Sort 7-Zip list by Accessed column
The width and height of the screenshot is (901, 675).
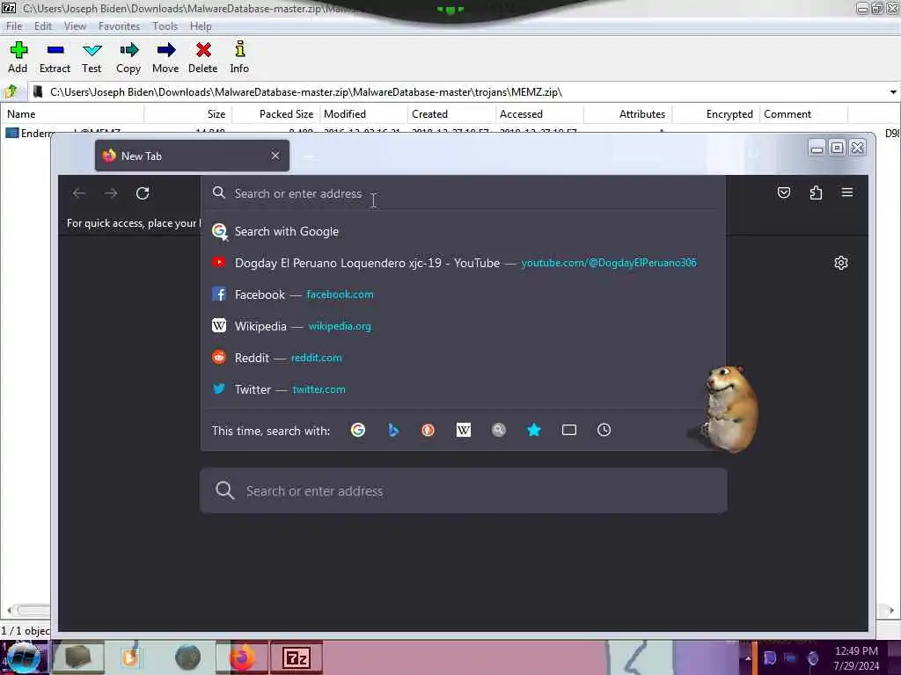pos(539,114)
